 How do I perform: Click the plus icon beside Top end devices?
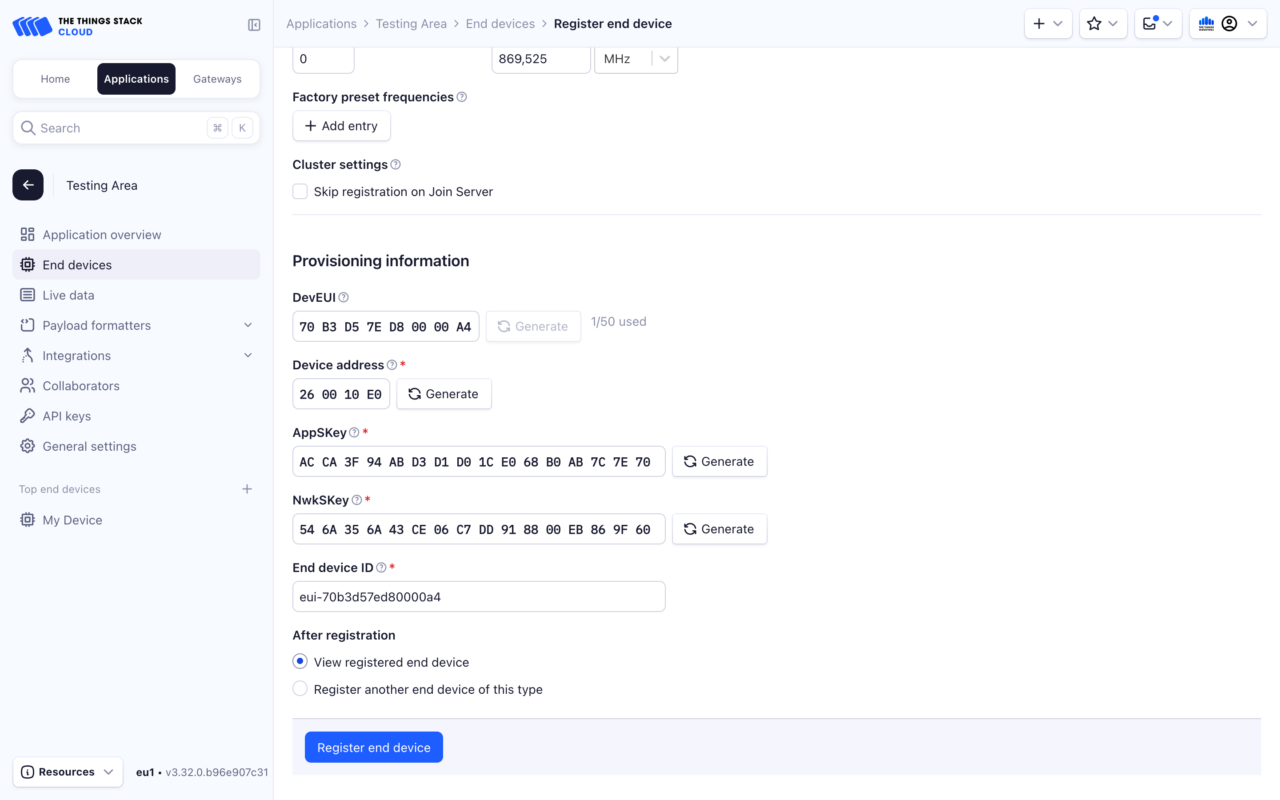[x=247, y=489]
